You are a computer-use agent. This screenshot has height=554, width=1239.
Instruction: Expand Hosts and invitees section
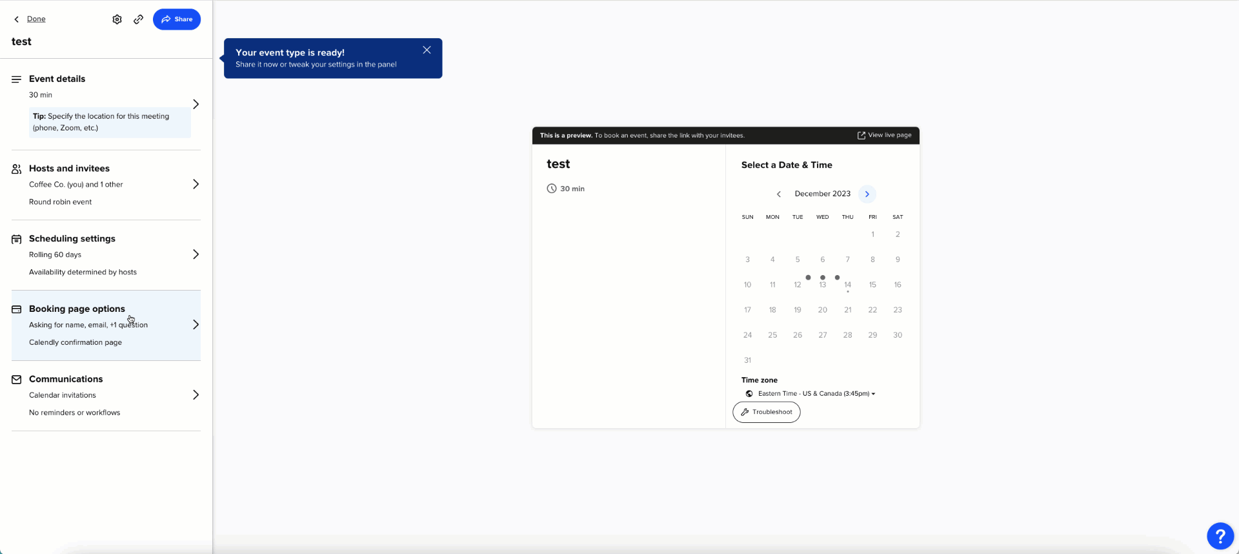point(196,185)
